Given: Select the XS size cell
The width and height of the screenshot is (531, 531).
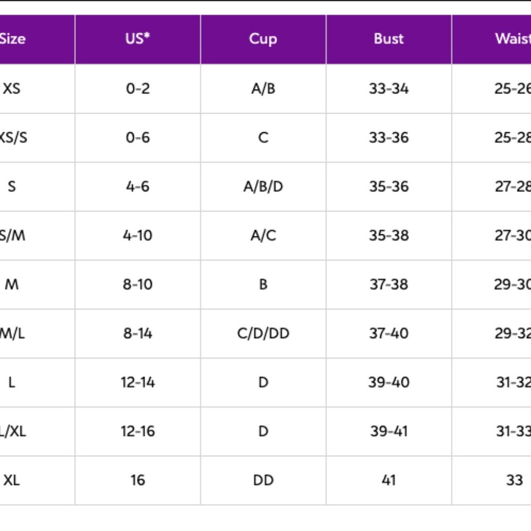Looking at the screenshot, I should pos(12,88).
